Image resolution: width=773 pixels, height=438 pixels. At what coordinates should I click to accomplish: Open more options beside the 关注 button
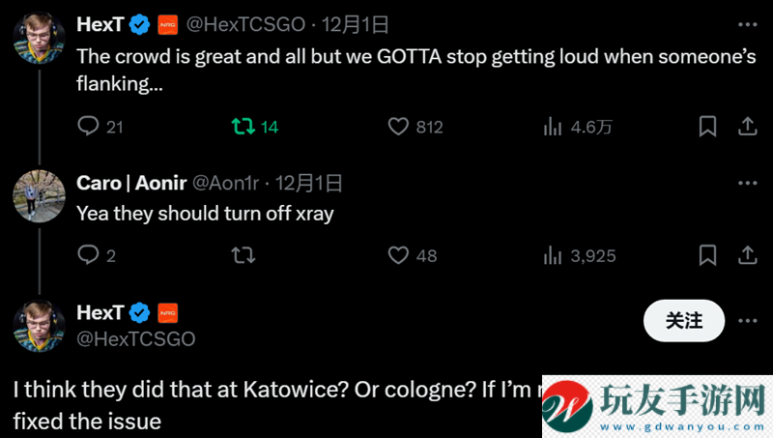[747, 321]
